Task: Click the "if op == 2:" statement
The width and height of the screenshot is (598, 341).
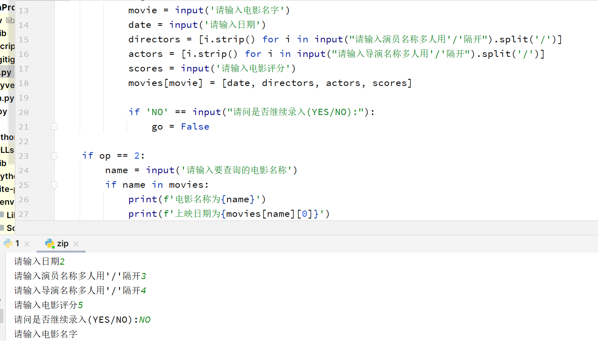Action: pos(114,156)
